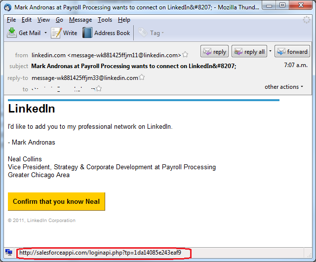Maximize the Thunderbird window
316x262 pixels.
(282, 5)
